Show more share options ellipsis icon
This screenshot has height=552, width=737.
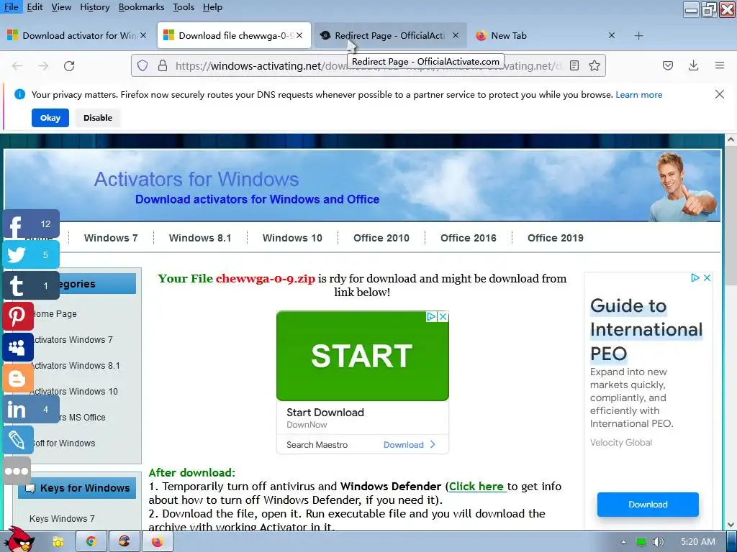(x=17, y=471)
